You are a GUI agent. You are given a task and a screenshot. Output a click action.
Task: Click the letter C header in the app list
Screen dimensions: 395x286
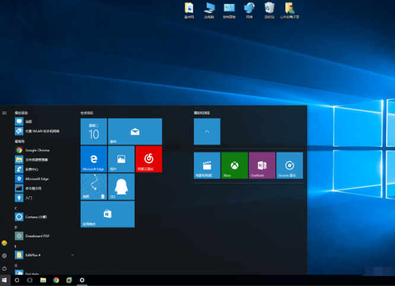pos(16,208)
